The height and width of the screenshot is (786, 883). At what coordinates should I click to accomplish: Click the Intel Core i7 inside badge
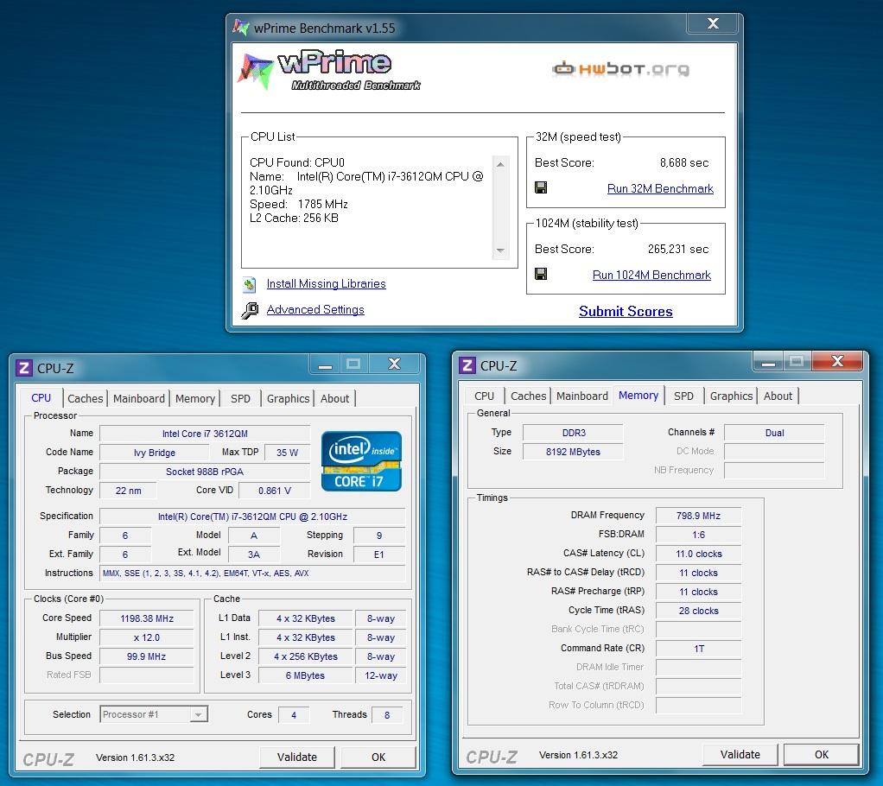click(361, 461)
